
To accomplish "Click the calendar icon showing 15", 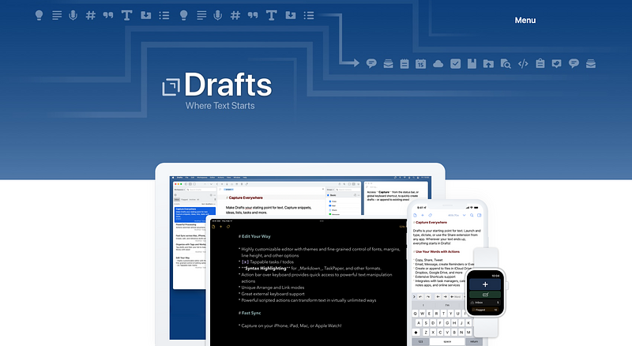I will point(420,64).
